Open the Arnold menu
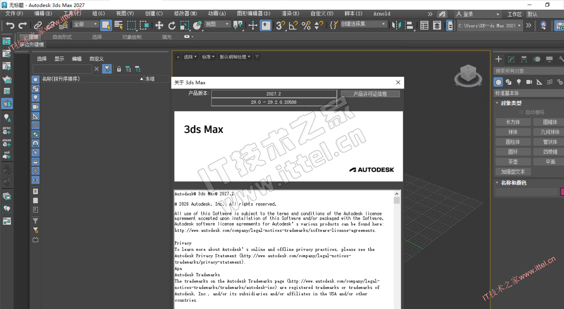Screen dimensions: 564x309 tap(382, 14)
